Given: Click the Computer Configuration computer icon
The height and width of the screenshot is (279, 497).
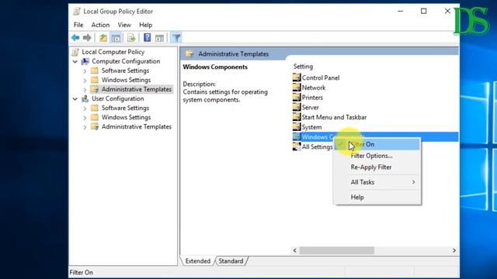Looking at the screenshot, I should pos(85,61).
